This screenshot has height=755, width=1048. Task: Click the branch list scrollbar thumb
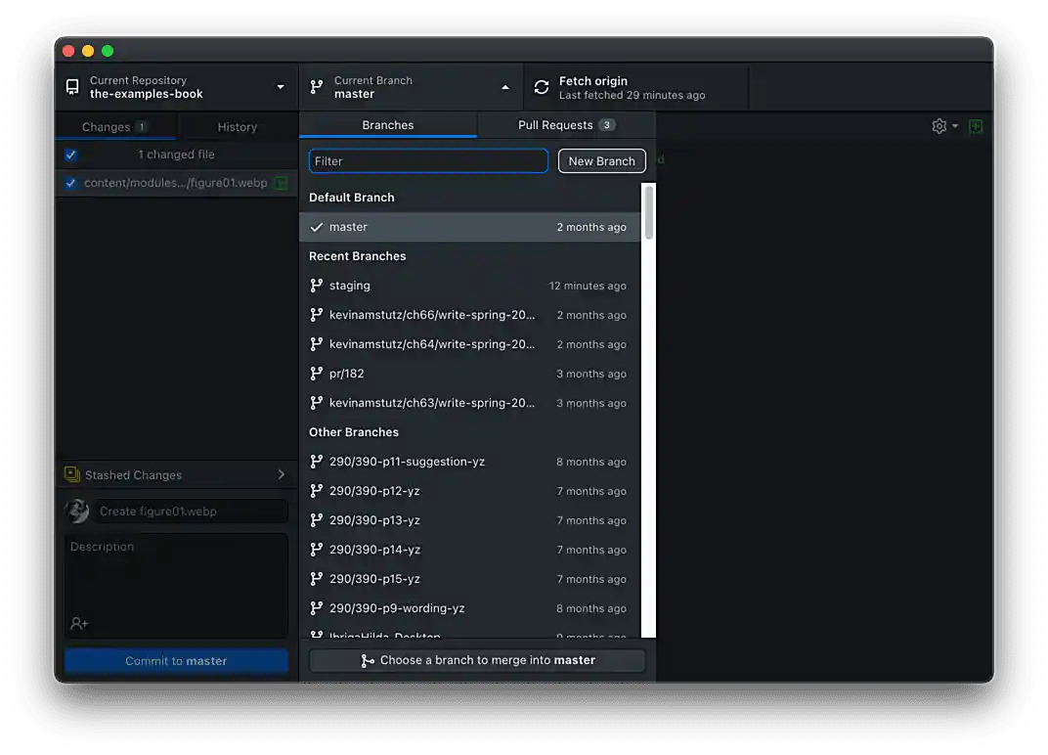pyautogui.click(x=648, y=213)
